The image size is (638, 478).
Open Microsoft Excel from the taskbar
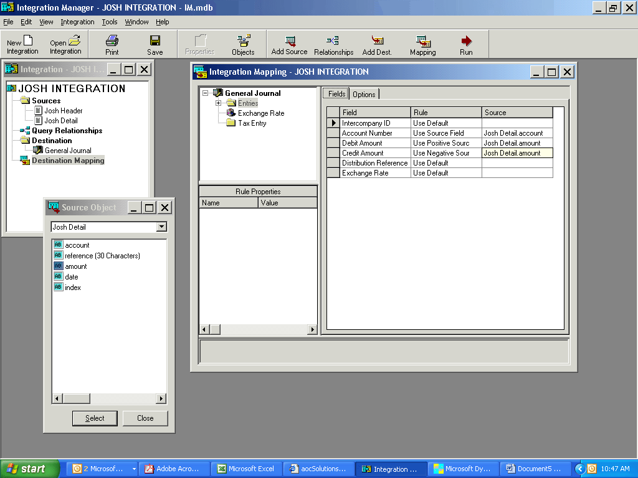pyautogui.click(x=247, y=469)
